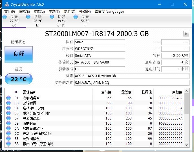
Task: Select the 端到端错误 attribute name
Action: click(x=31, y=139)
